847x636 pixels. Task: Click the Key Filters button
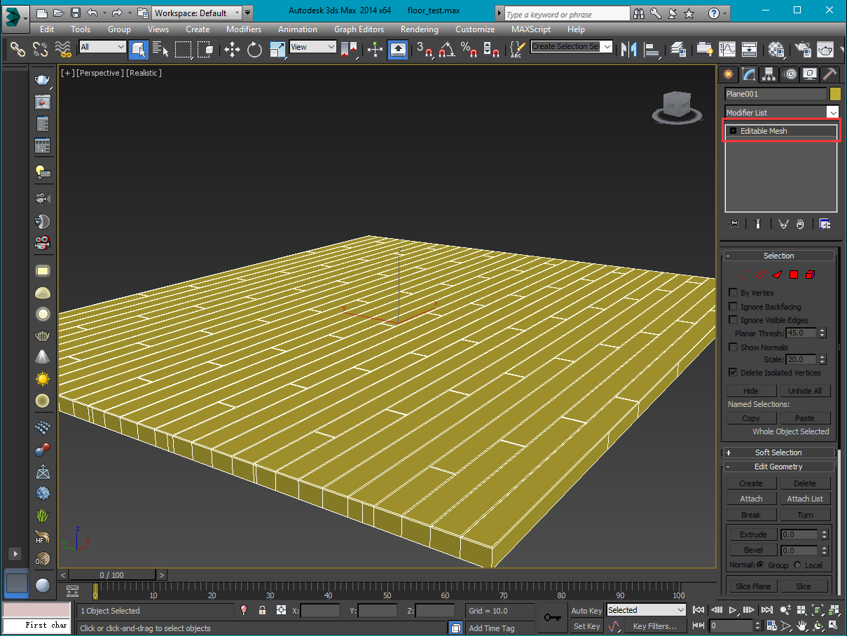click(x=655, y=626)
